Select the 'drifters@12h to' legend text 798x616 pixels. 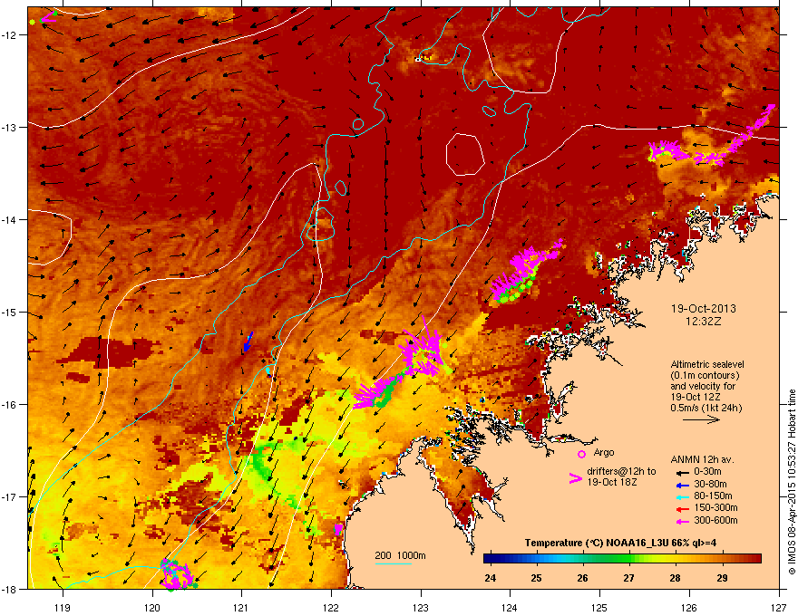pyautogui.click(x=621, y=472)
